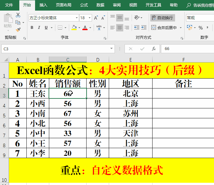This screenshot has width=214, height=185.
Task: Click the Increase Indent icon
Action: pyautogui.click(x=144, y=28)
